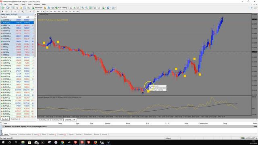Switch chart to candlesticks style

click(75, 8)
